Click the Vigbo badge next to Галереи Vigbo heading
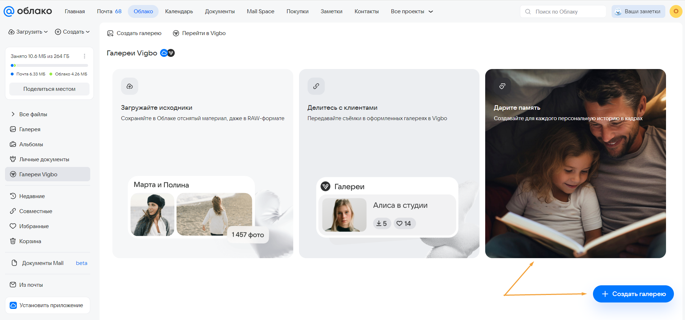This screenshot has height=320, width=685. click(171, 53)
